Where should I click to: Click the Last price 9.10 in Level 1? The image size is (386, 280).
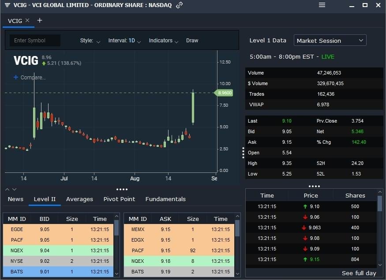287,121
